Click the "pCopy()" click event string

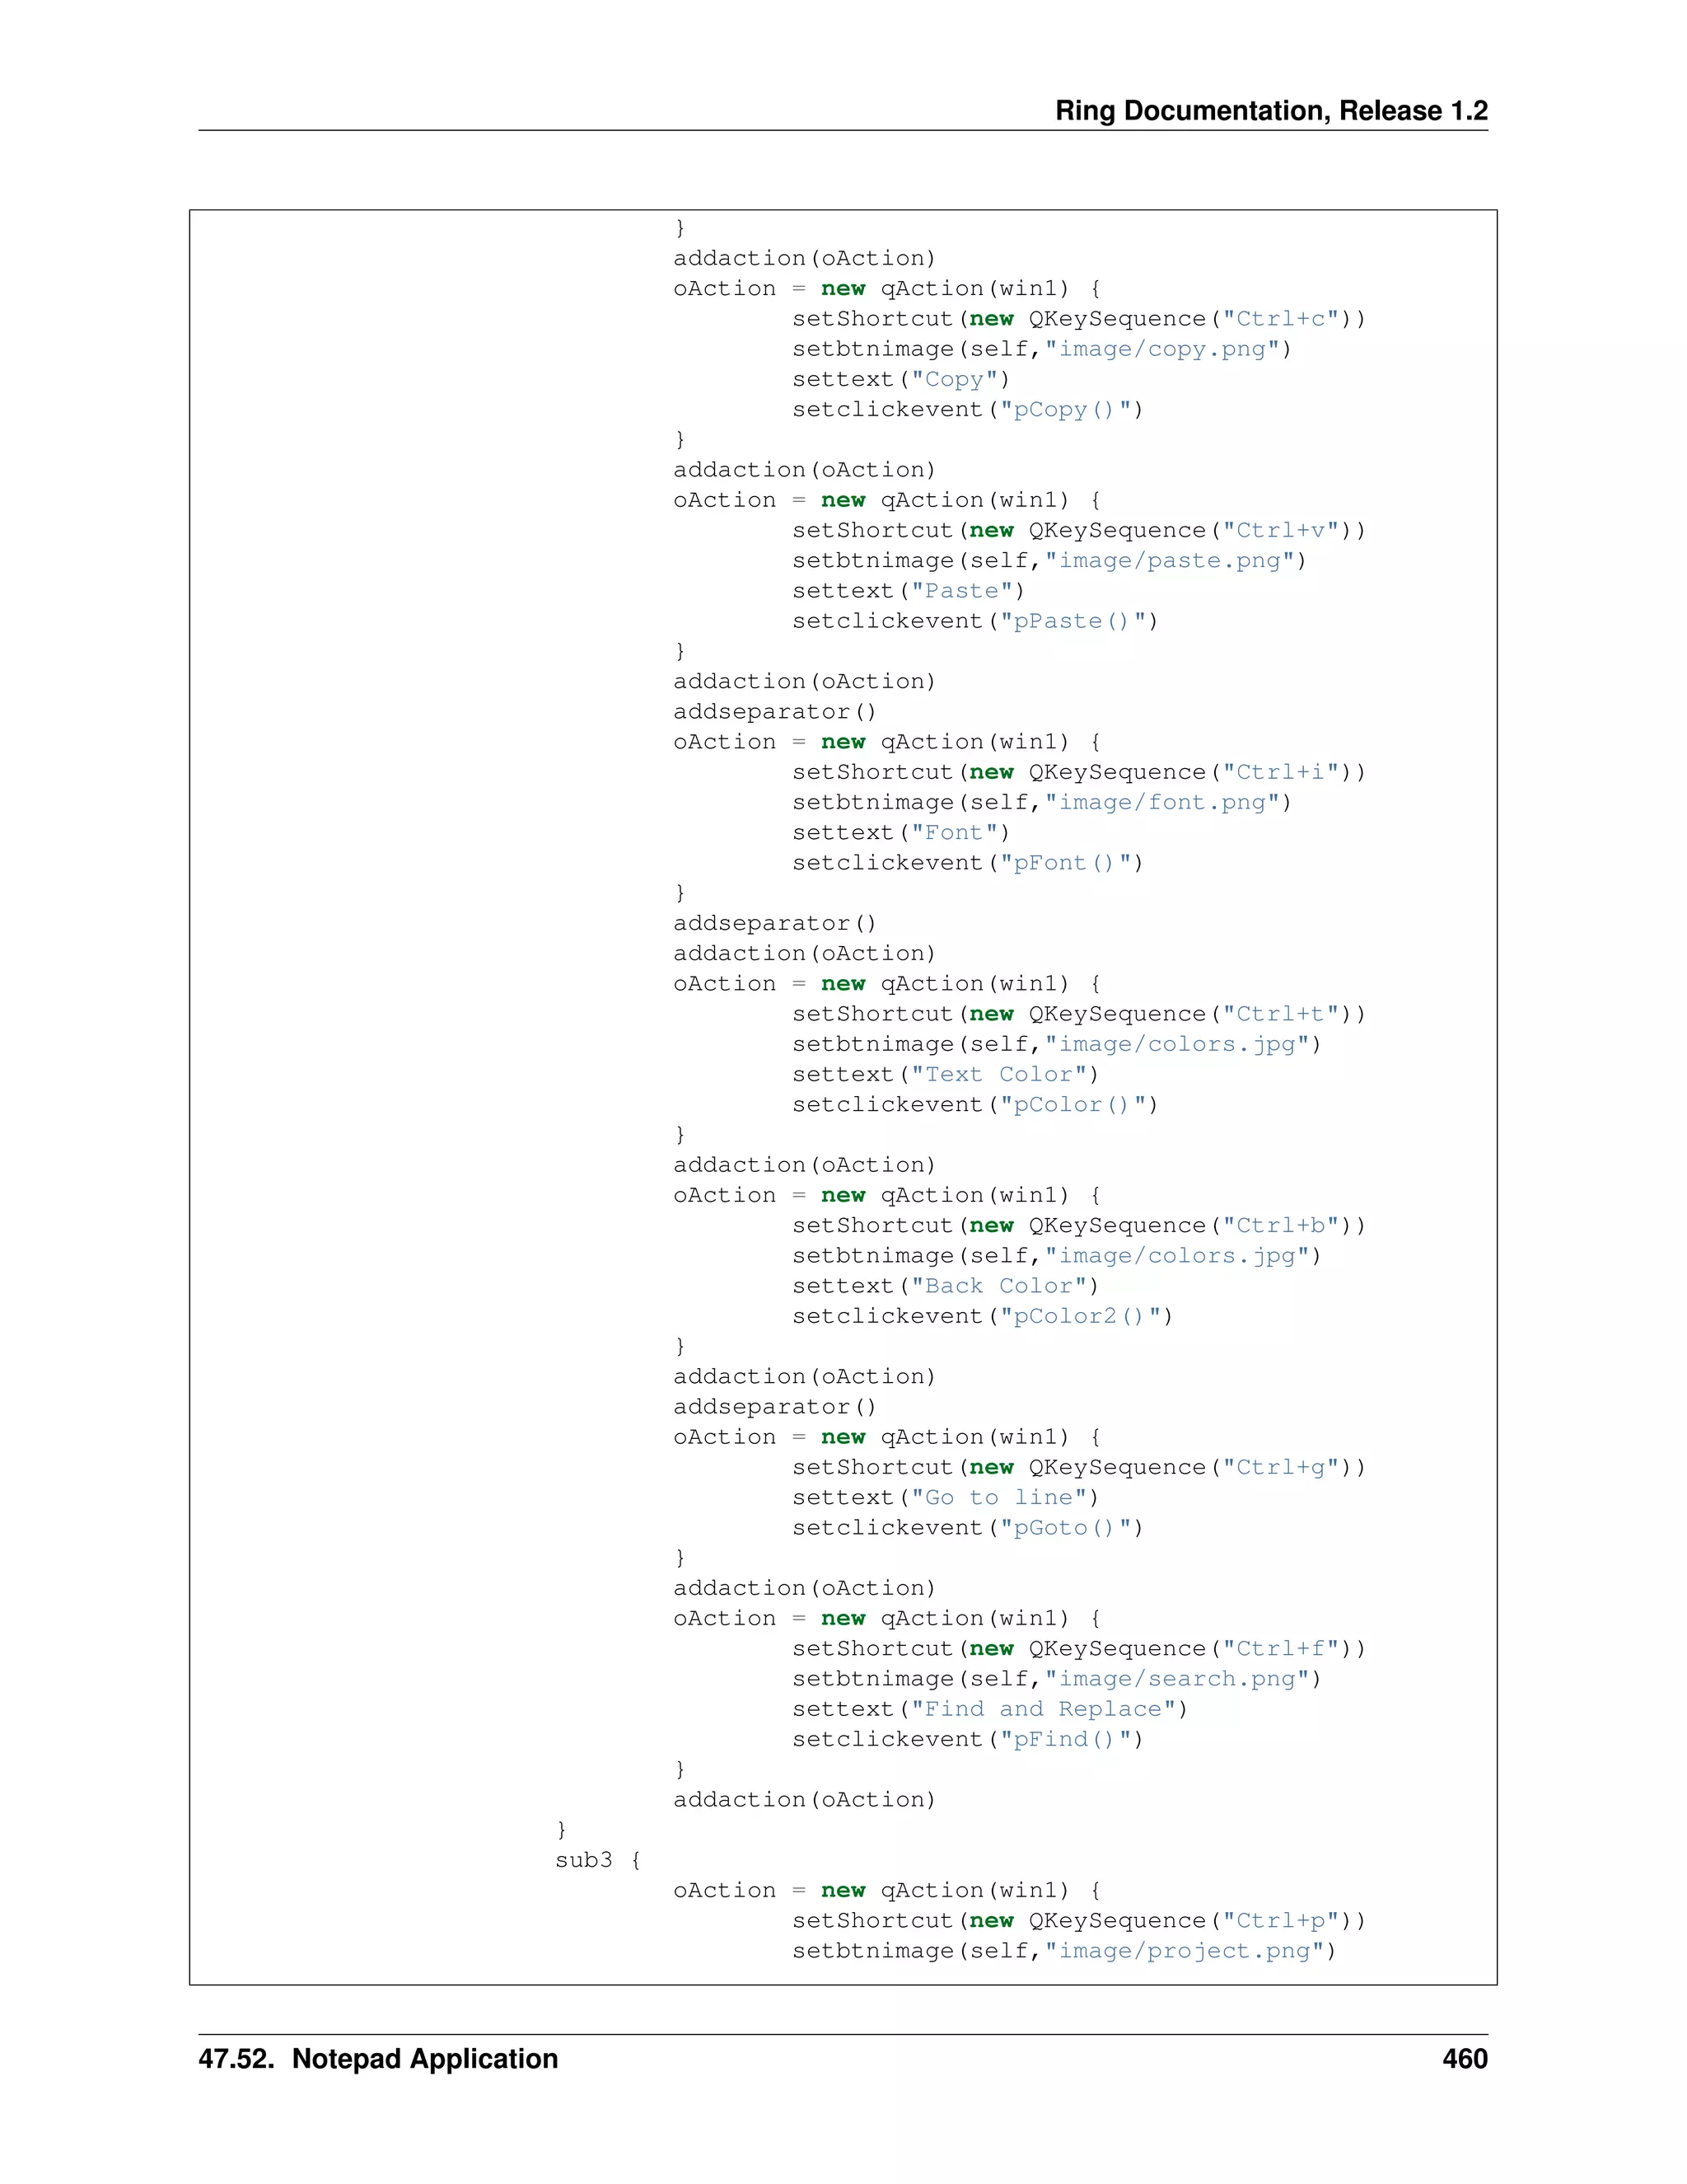[x=1063, y=410]
